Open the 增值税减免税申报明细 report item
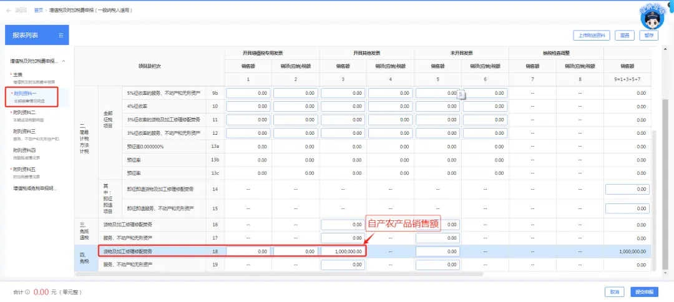Viewport: 674px width, 302px height. click(x=35, y=188)
